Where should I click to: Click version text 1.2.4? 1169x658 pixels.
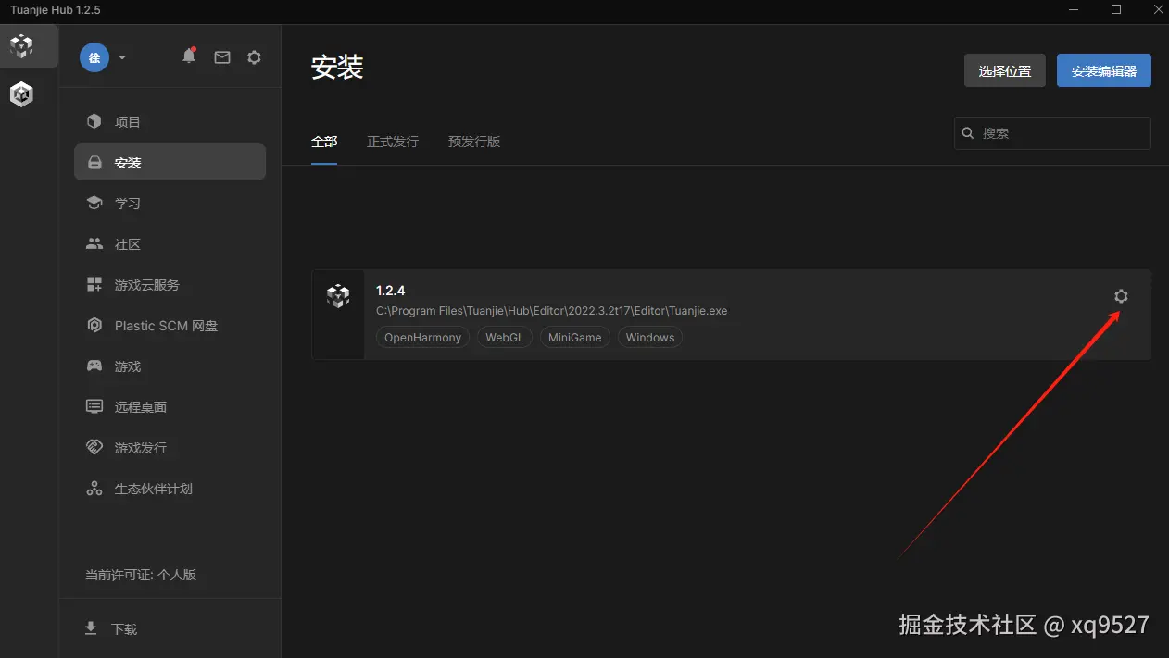pyautogui.click(x=391, y=291)
